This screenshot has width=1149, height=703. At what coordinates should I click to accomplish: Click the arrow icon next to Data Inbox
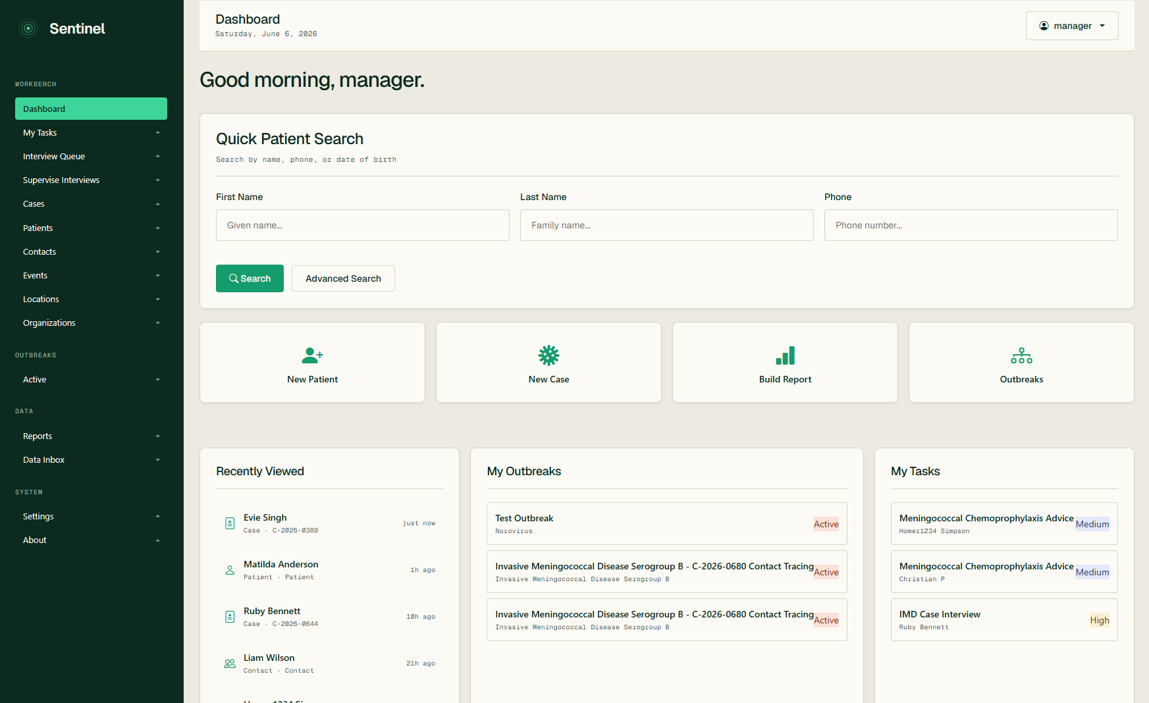(x=157, y=459)
